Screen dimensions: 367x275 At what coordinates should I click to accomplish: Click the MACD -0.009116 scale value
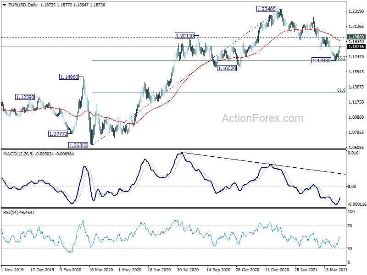click(x=357, y=204)
